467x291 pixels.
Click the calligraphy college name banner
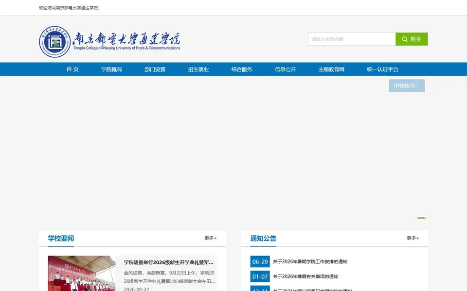click(126, 42)
